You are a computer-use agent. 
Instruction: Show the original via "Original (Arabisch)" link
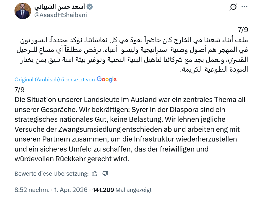click(37, 80)
